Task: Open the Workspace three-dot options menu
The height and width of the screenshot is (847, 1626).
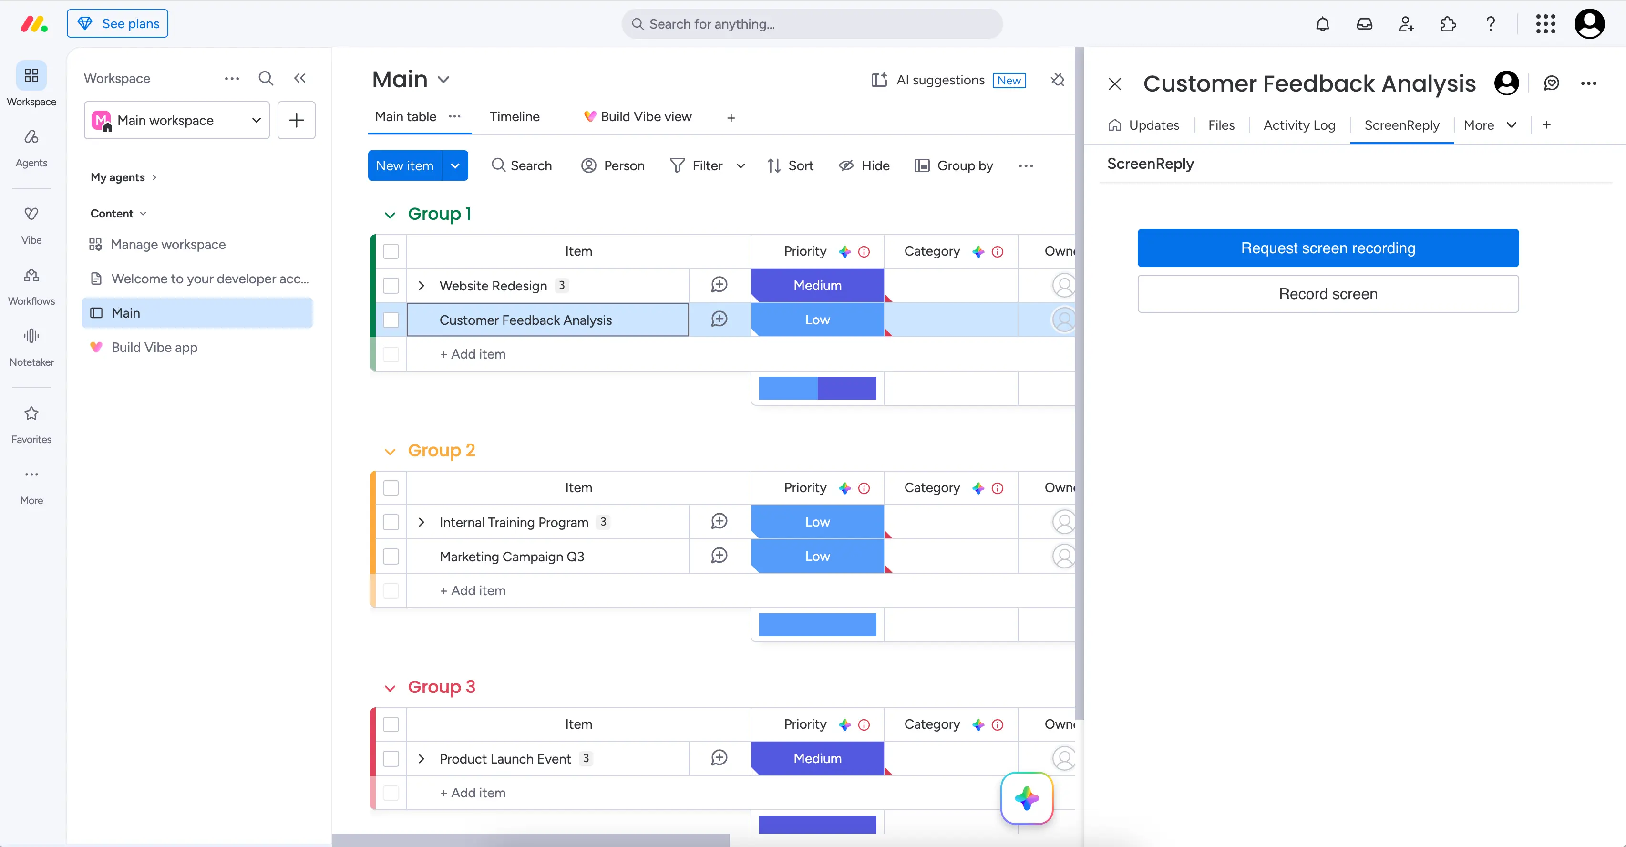Action: point(232,78)
